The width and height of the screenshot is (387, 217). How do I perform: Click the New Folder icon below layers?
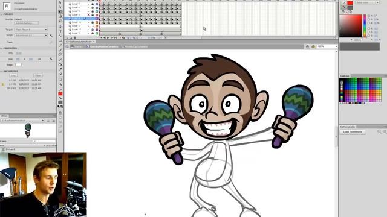(71, 38)
